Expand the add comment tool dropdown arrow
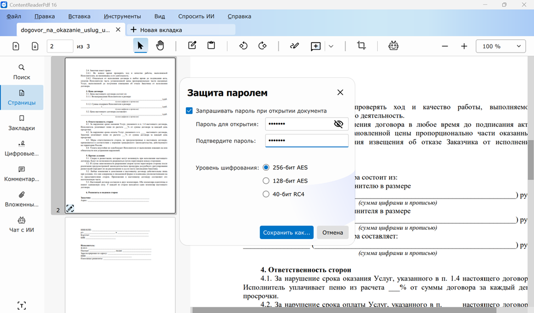The image size is (534, 313). (331, 47)
